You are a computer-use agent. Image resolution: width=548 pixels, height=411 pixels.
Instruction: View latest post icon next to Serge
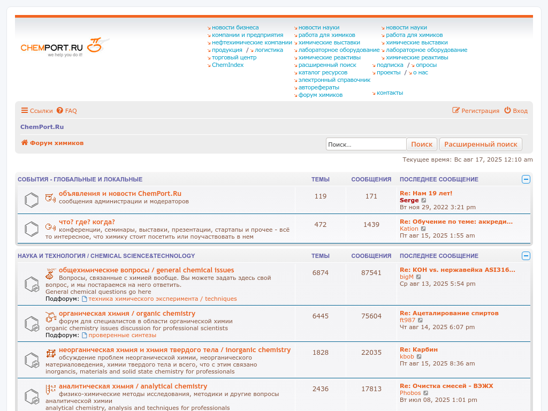[x=424, y=201]
